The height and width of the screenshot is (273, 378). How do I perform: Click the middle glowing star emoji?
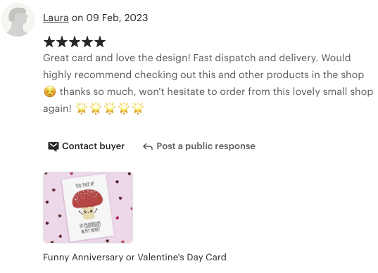(x=110, y=108)
